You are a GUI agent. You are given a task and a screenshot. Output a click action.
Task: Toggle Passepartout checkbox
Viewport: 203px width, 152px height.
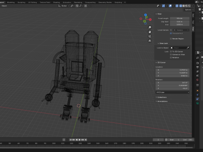coord(171,33)
